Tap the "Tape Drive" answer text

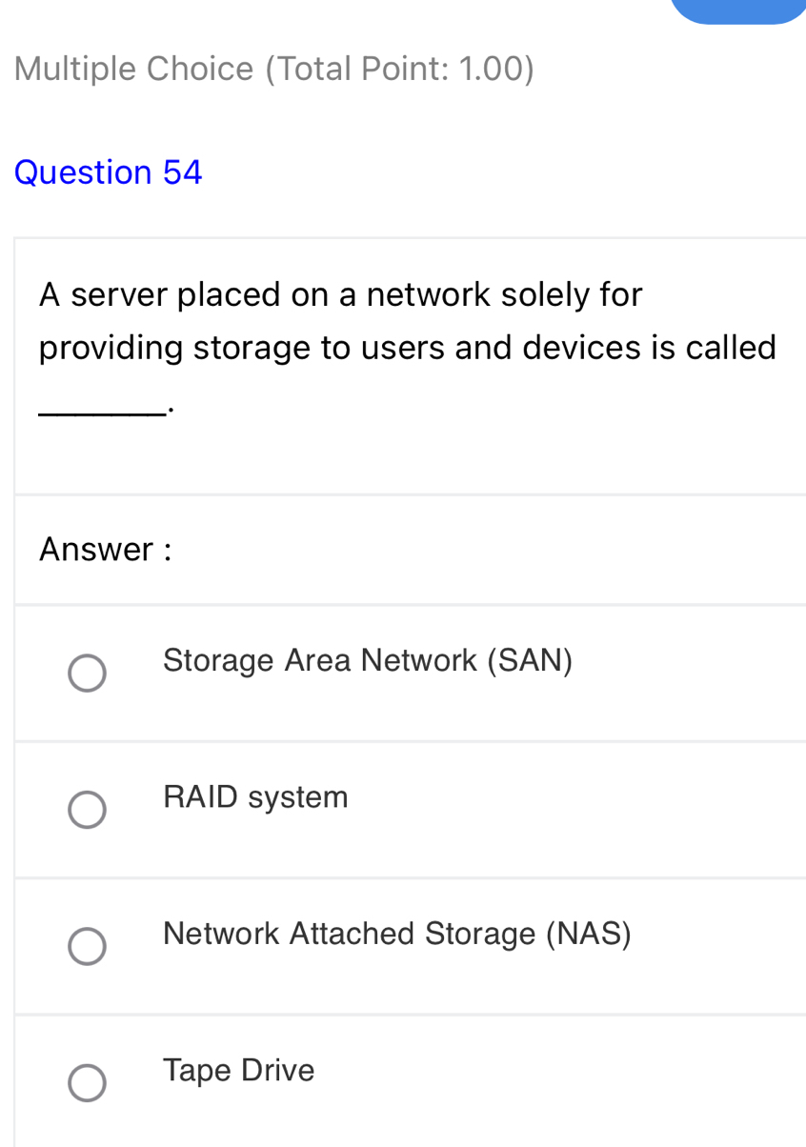click(238, 1071)
